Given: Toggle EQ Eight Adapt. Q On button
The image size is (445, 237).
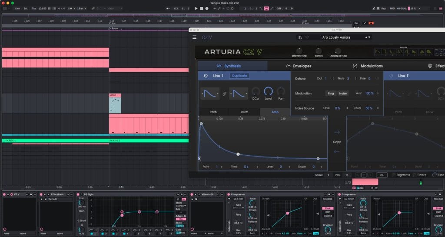Looking at the screenshot, I should pyautogui.click(x=181, y=219).
